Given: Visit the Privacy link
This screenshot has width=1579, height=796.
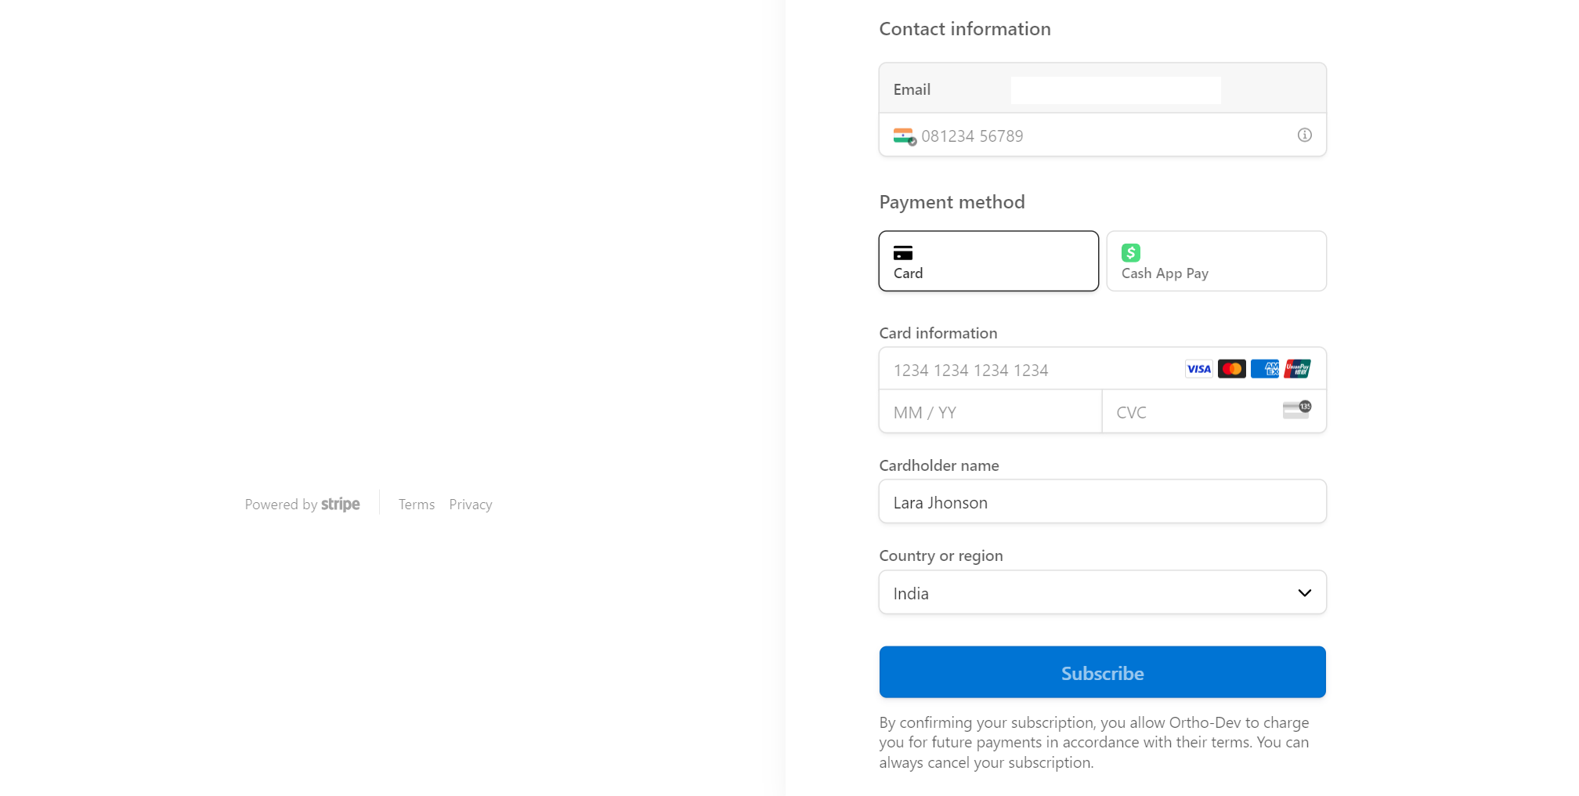Looking at the screenshot, I should (x=471, y=505).
